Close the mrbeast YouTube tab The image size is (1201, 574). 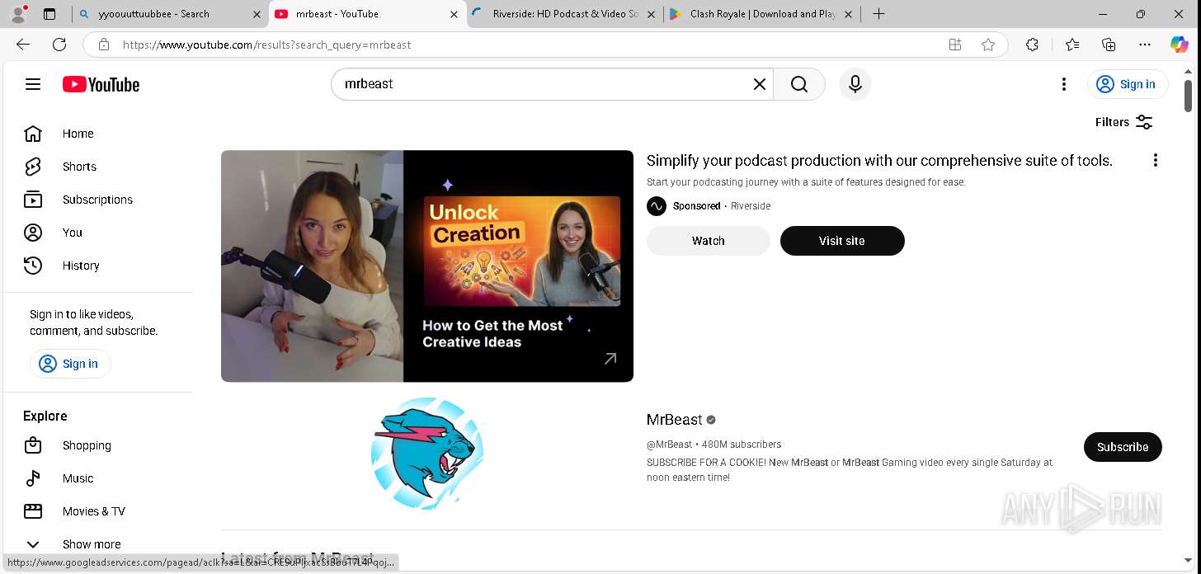coord(454,14)
